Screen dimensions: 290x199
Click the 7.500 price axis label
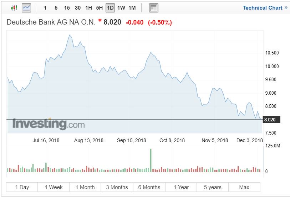[x=271, y=133]
